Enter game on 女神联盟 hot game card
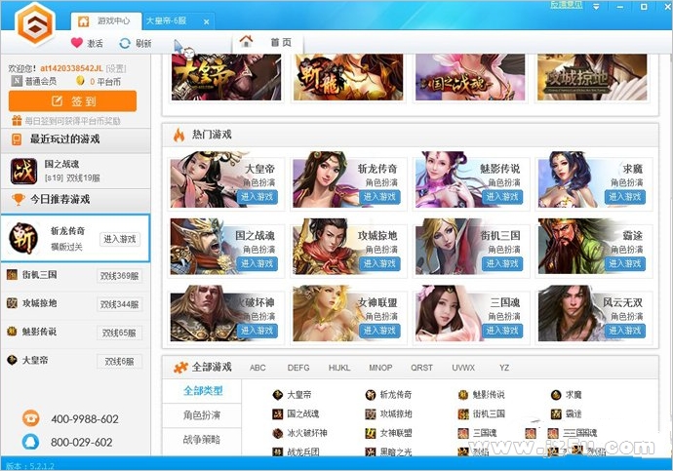The height and width of the screenshot is (471, 673). 379,331
